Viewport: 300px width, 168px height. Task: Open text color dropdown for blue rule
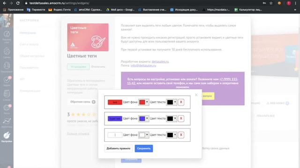click(x=175, y=119)
